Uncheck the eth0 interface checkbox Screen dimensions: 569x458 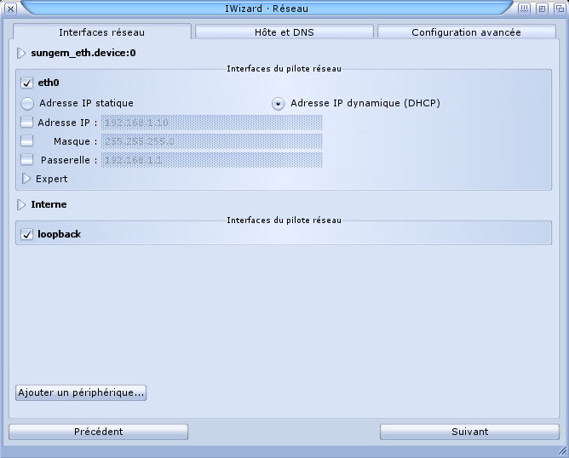[27, 83]
